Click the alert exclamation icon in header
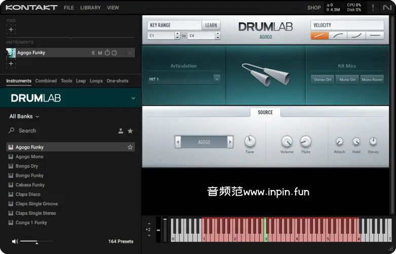Screen dimensions: 396x254 [373, 7]
